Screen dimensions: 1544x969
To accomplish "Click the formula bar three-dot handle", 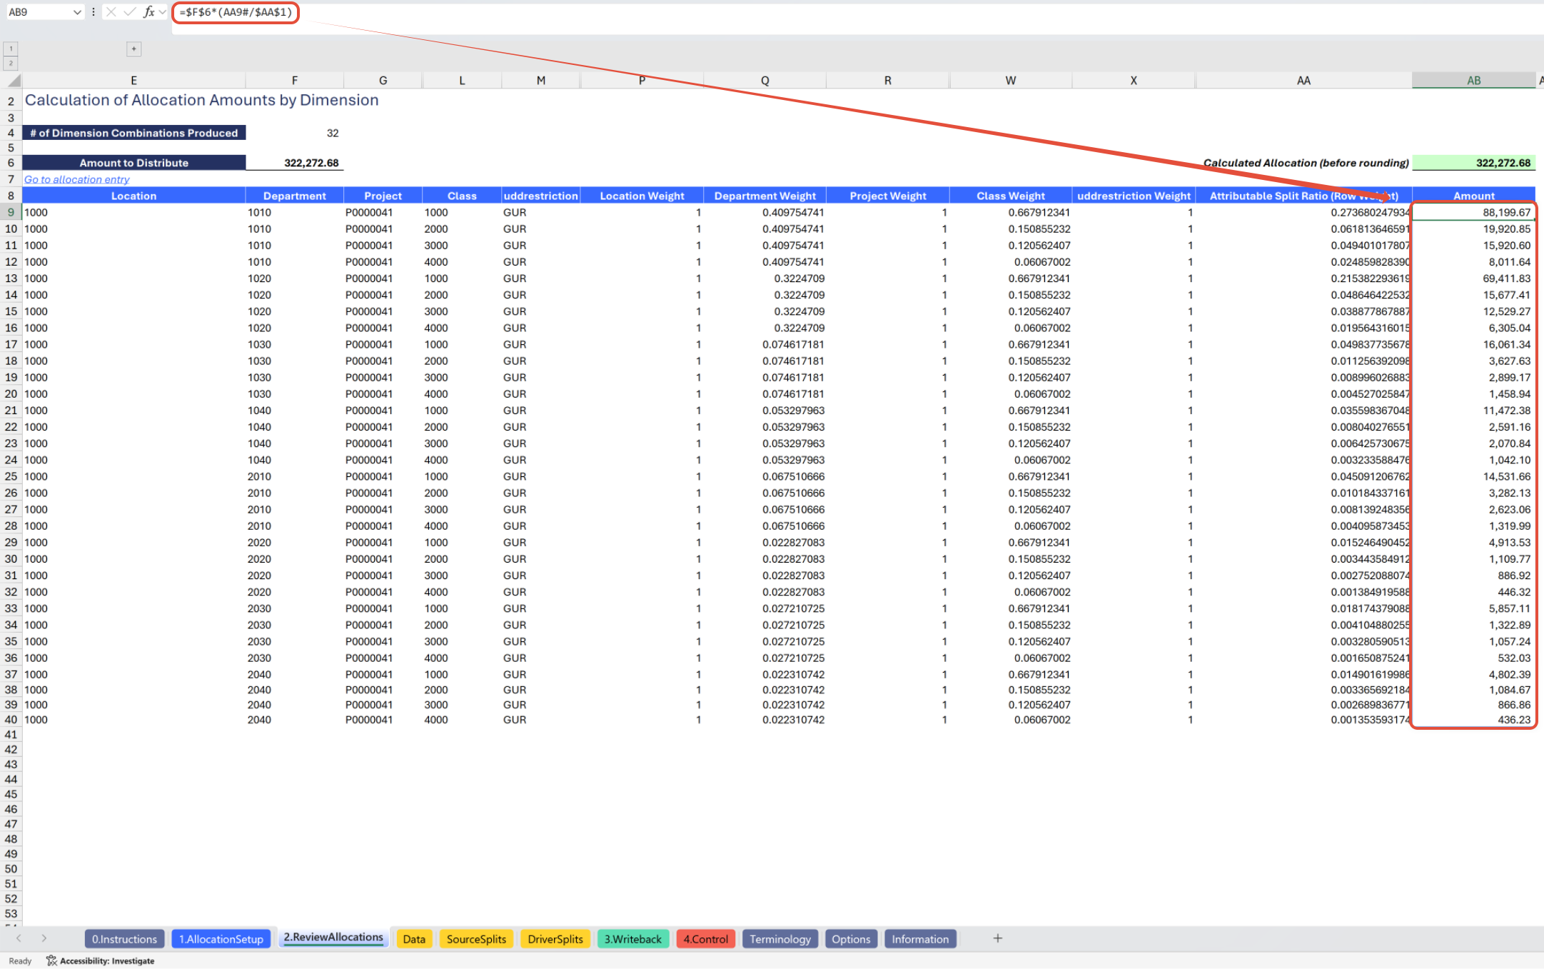I will [94, 12].
